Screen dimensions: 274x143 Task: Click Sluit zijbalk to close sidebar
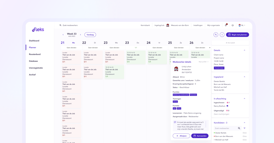point(230,43)
